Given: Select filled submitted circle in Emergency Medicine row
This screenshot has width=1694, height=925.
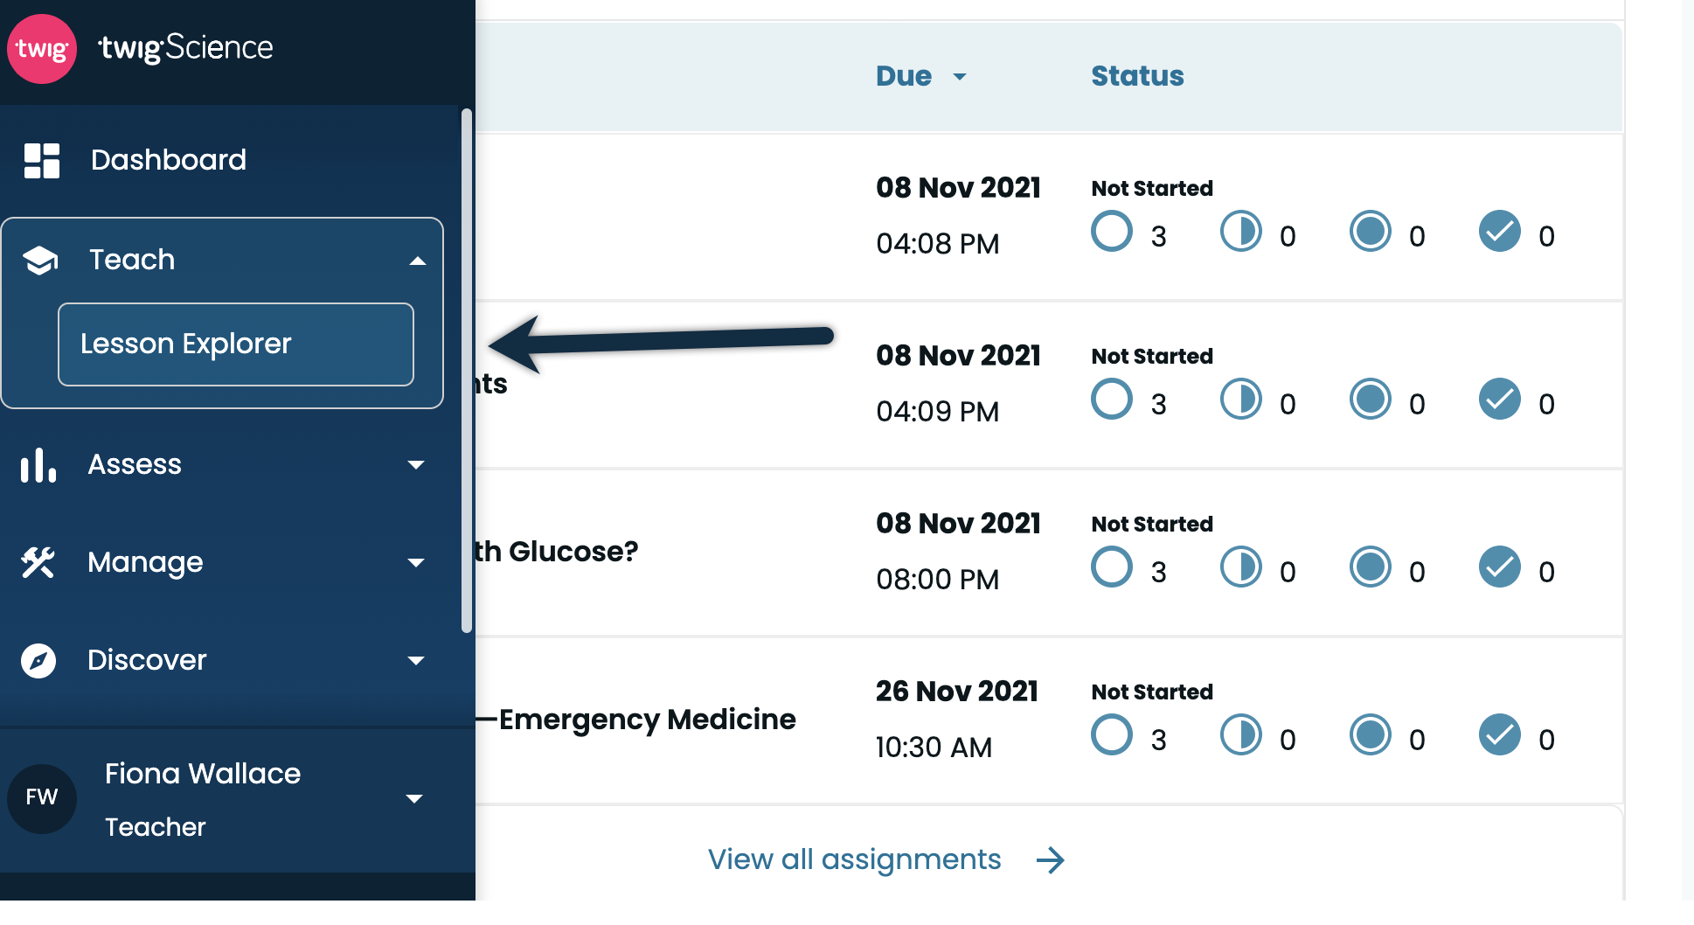Looking at the screenshot, I should point(1371,735).
